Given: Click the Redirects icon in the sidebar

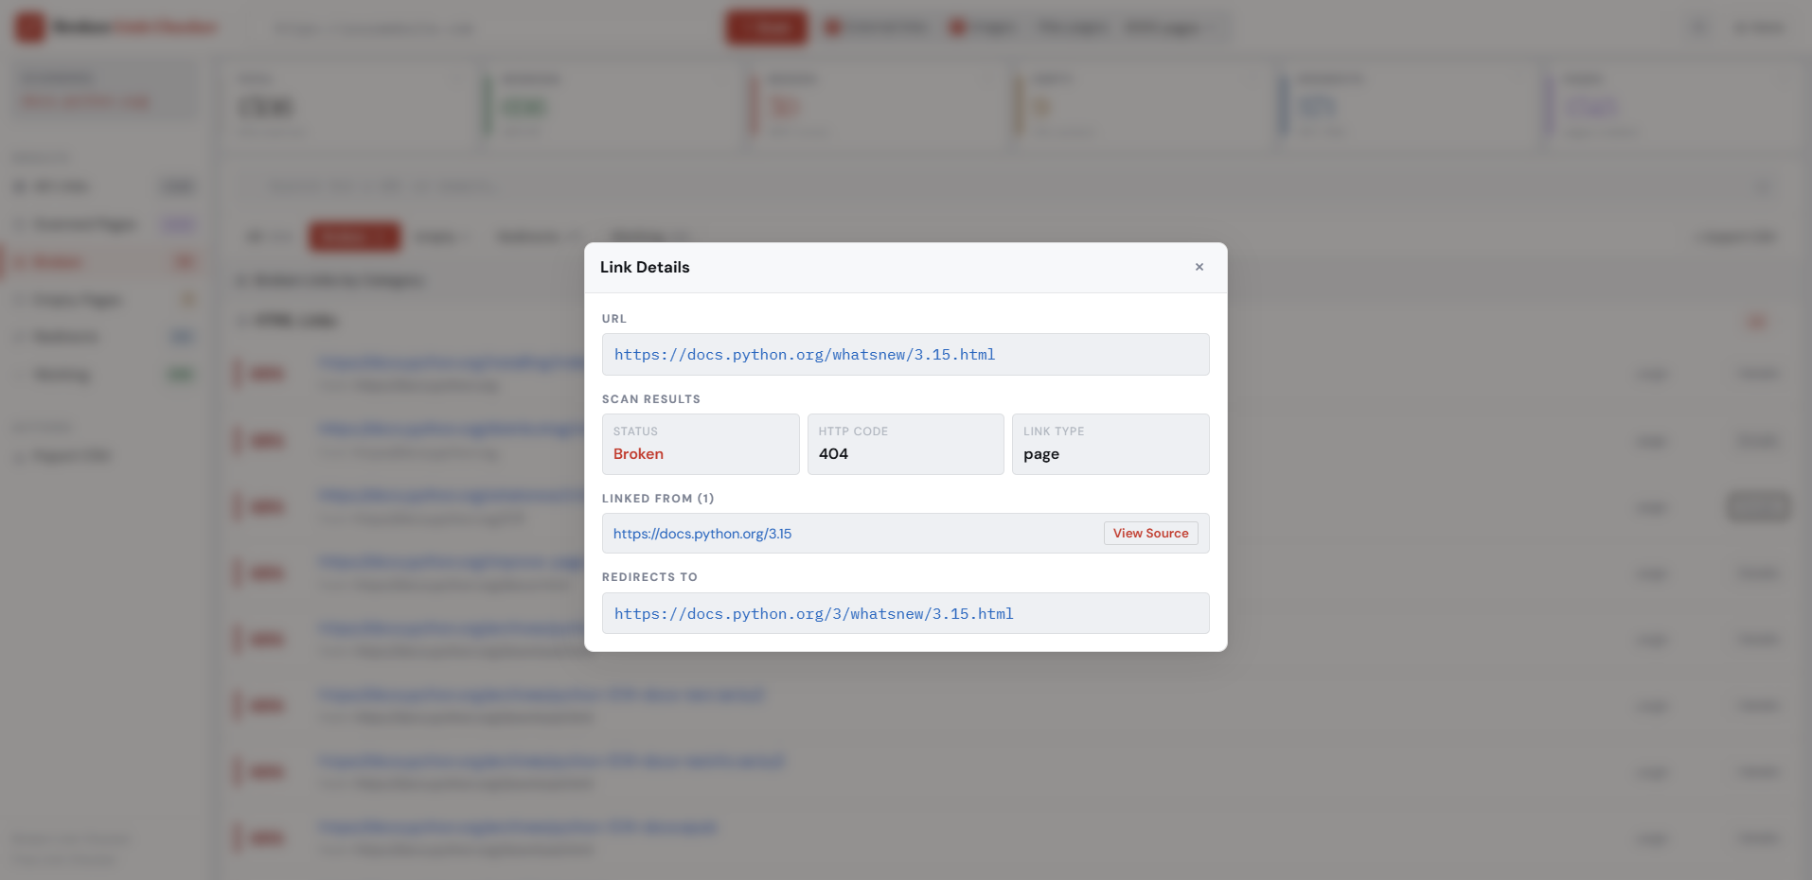Looking at the screenshot, I should click(22, 336).
